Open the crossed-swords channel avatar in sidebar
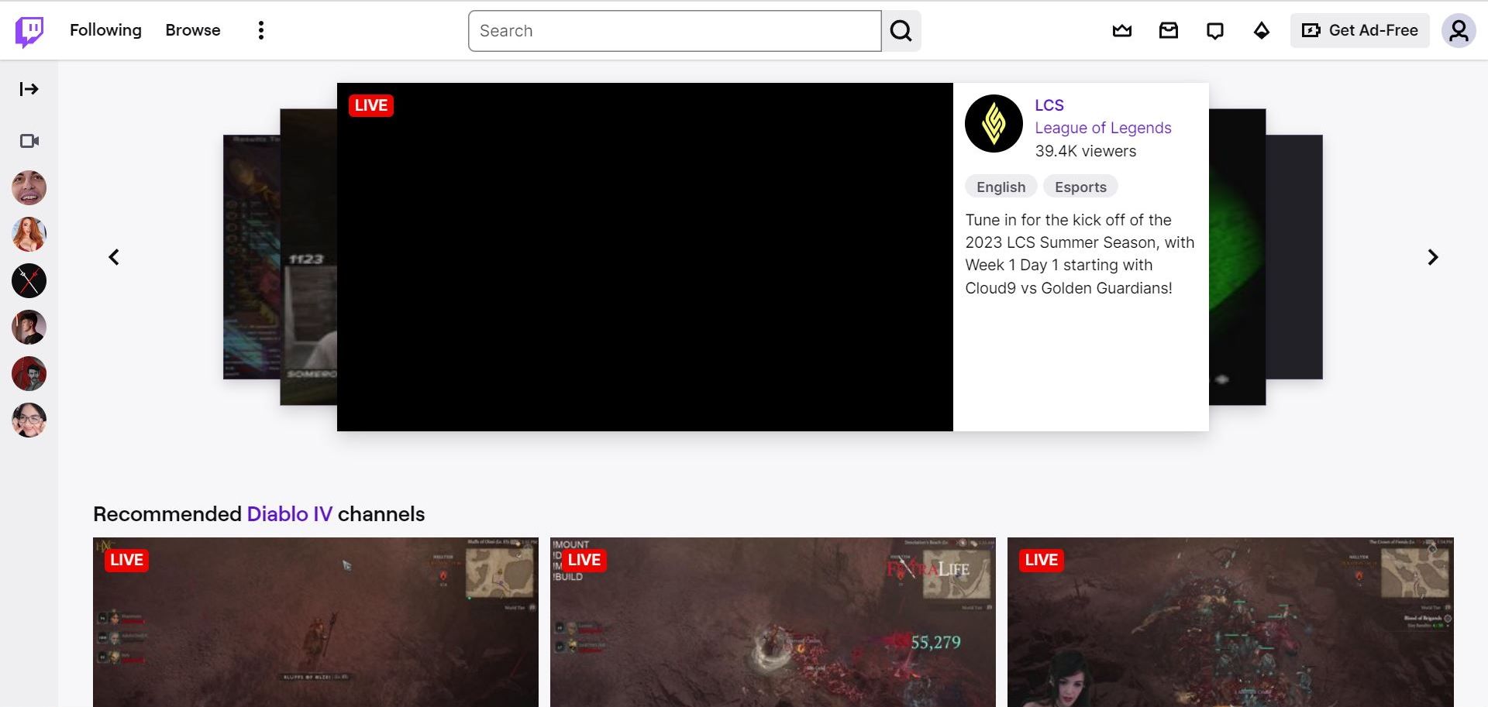Image resolution: width=1488 pixels, height=707 pixels. [29, 280]
